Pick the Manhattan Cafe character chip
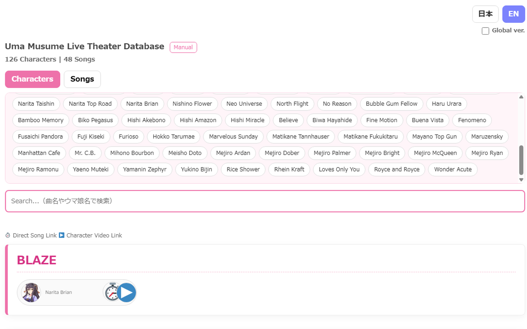Screen dimensions: 527x329 point(39,153)
